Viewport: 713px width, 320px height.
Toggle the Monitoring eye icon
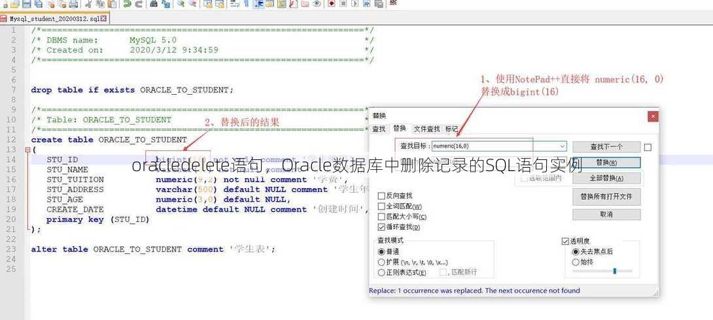click(x=317, y=4)
